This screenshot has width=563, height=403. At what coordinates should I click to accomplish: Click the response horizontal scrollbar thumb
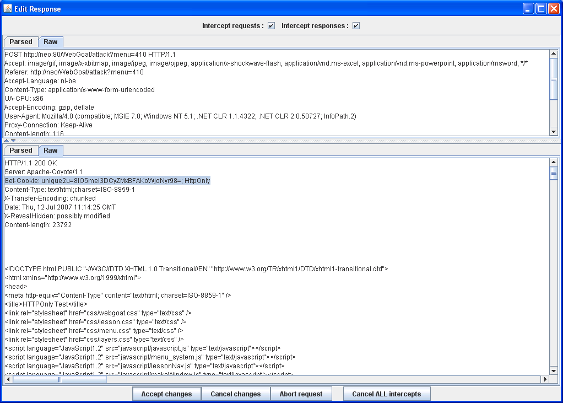tap(59, 379)
